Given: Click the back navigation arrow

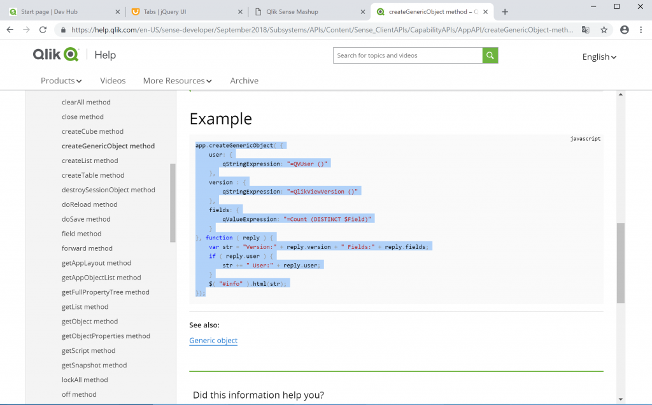Looking at the screenshot, I should pos(10,29).
